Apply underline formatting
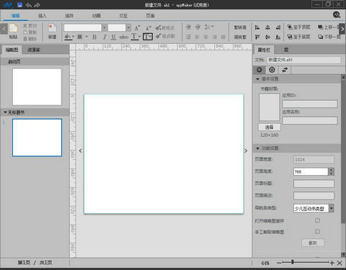 (113, 37)
